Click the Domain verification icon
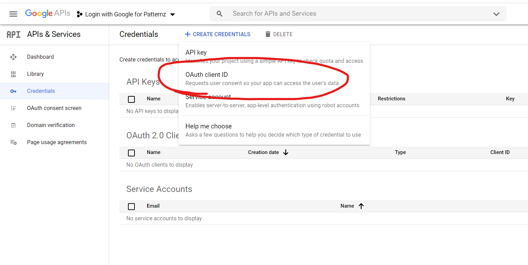The width and height of the screenshot is (528, 265). tap(13, 125)
